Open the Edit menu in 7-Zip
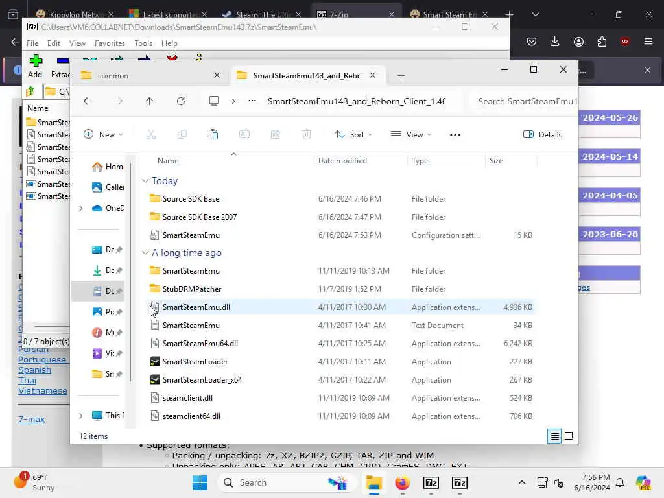The image size is (664, 498). pyautogui.click(x=53, y=43)
